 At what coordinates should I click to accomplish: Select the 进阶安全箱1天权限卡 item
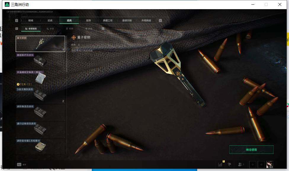40,146
